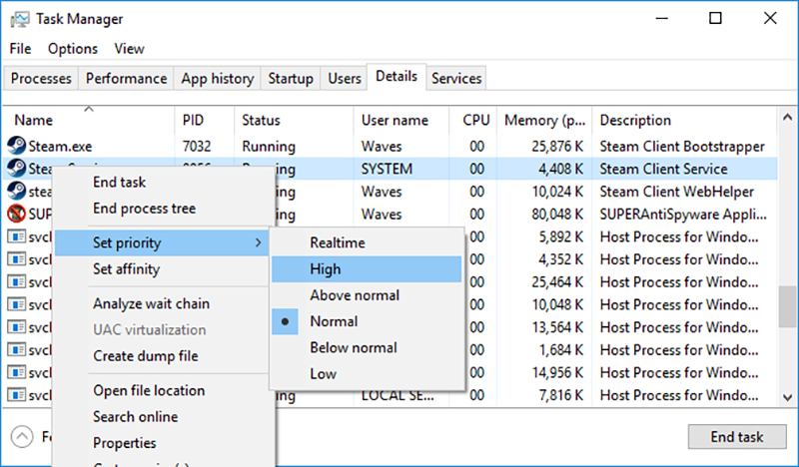Select Open file location entry
The height and width of the screenshot is (467, 799).
coord(149,390)
